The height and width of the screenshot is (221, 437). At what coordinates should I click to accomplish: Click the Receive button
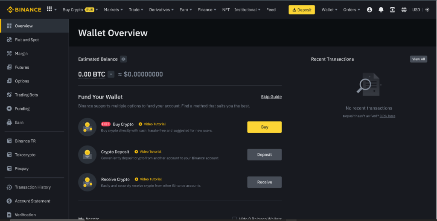click(264, 182)
